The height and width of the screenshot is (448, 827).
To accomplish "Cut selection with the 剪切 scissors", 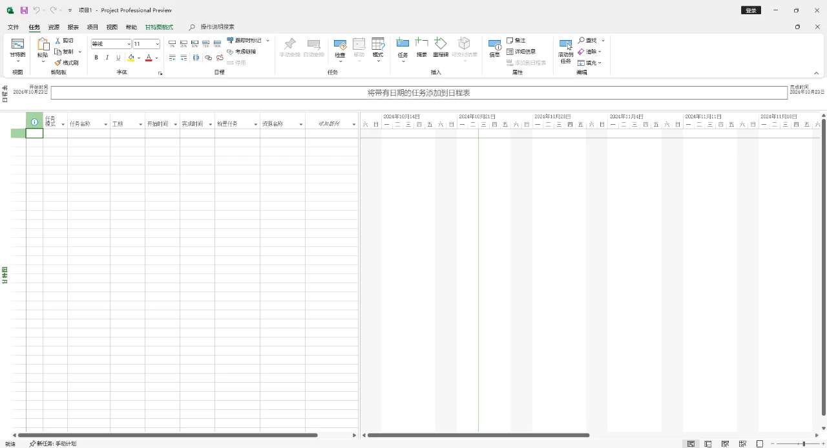I will pyautogui.click(x=64, y=41).
